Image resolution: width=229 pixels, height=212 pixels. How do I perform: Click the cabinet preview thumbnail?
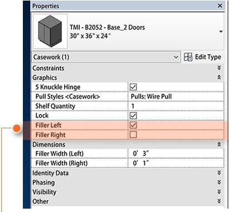click(x=50, y=31)
